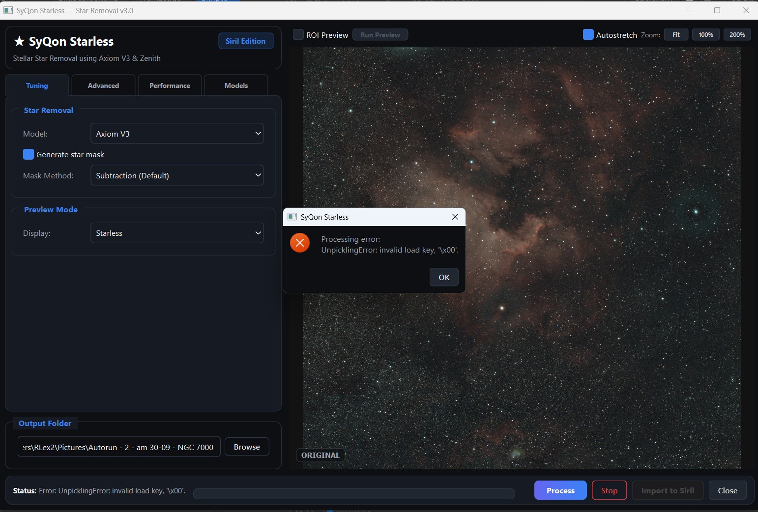
Task: Click the red Stop button
Action: click(609, 490)
